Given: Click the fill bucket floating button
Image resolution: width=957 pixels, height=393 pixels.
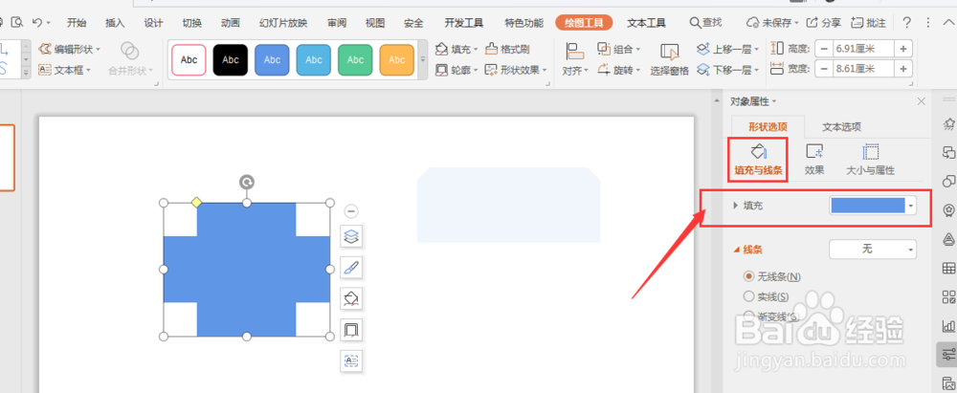Looking at the screenshot, I should tap(351, 298).
